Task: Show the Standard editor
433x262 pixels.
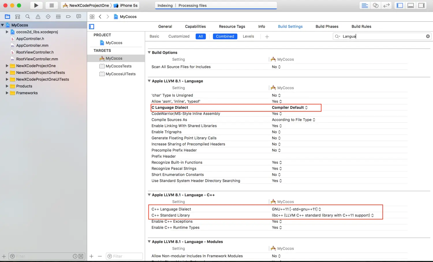Action: tap(365, 5)
